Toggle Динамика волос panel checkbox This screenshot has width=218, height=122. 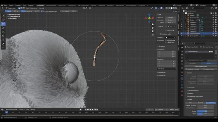click(x=188, y=90)
